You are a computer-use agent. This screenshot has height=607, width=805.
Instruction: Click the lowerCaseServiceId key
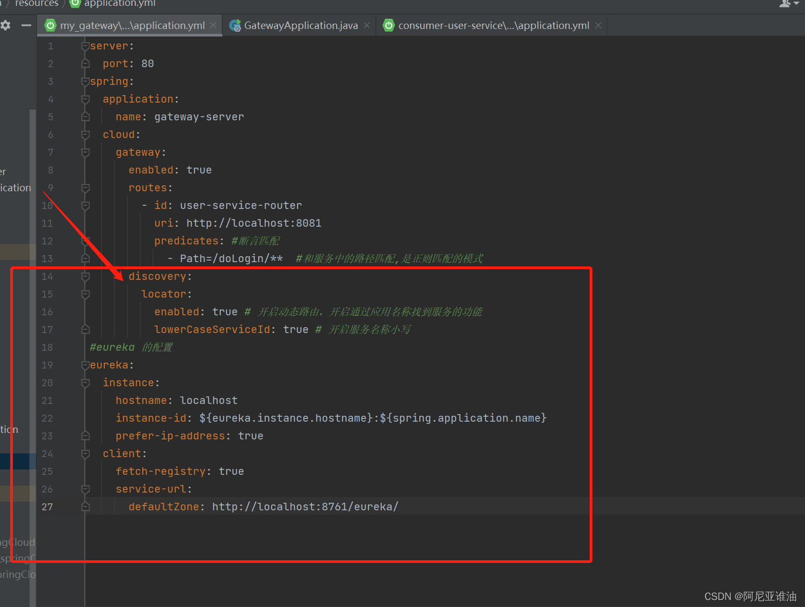point(212,330)
